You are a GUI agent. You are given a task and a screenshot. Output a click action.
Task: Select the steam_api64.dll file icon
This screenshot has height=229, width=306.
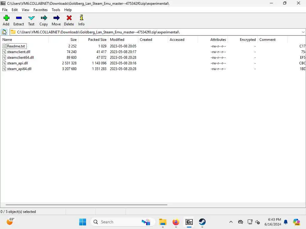4,69
